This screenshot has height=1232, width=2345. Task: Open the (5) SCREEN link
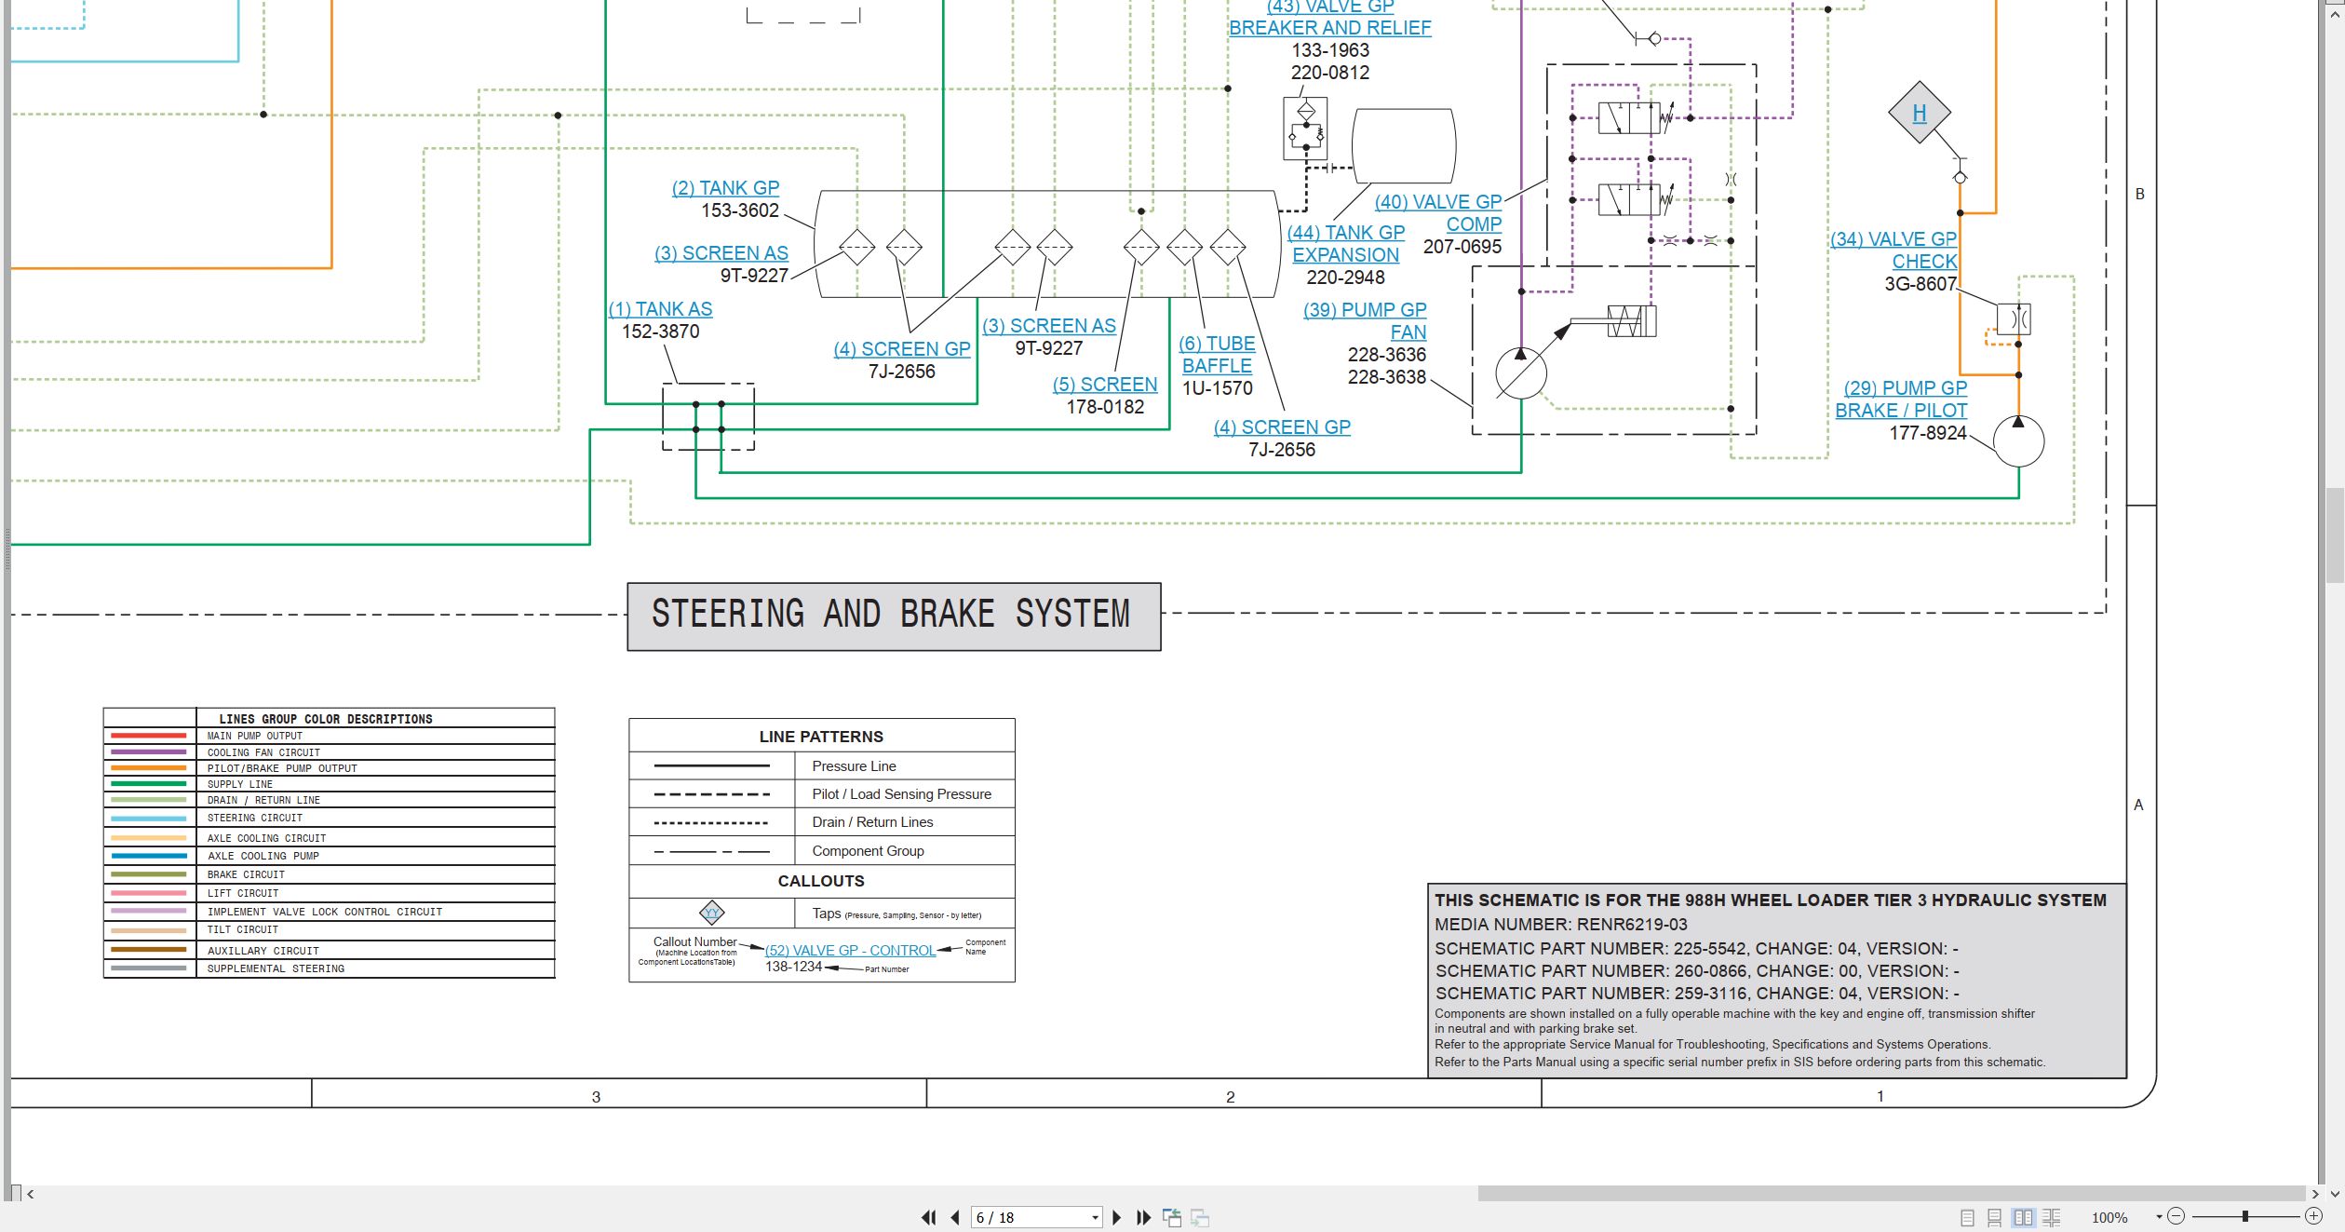[x=1105, y=385]
